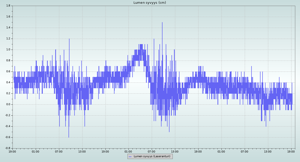Click the 1.8 label on y-axis
This screenshot has width=300, height=162.
pos(8,6)
